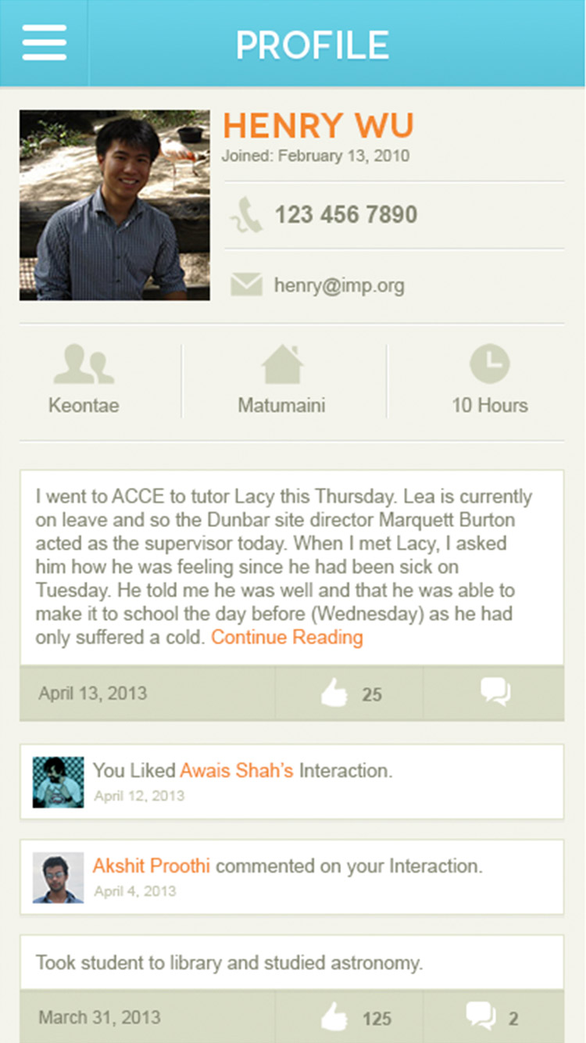Image resolution: width=586 pixels, height=1043 pixels.
Task: Click Continue Reading link
Action: click(287, 638)
